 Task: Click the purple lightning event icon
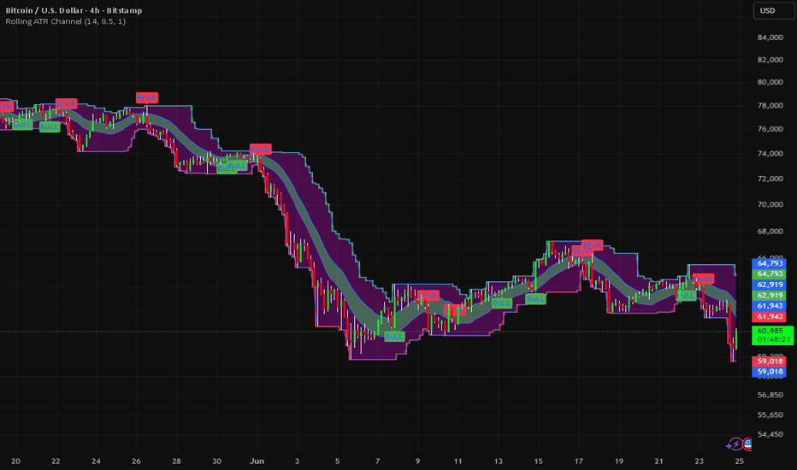point(735,444)
